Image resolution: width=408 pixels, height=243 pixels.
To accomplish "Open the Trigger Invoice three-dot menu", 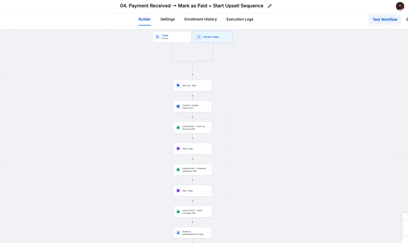I will pyautogui.click(x=187, y=37).
